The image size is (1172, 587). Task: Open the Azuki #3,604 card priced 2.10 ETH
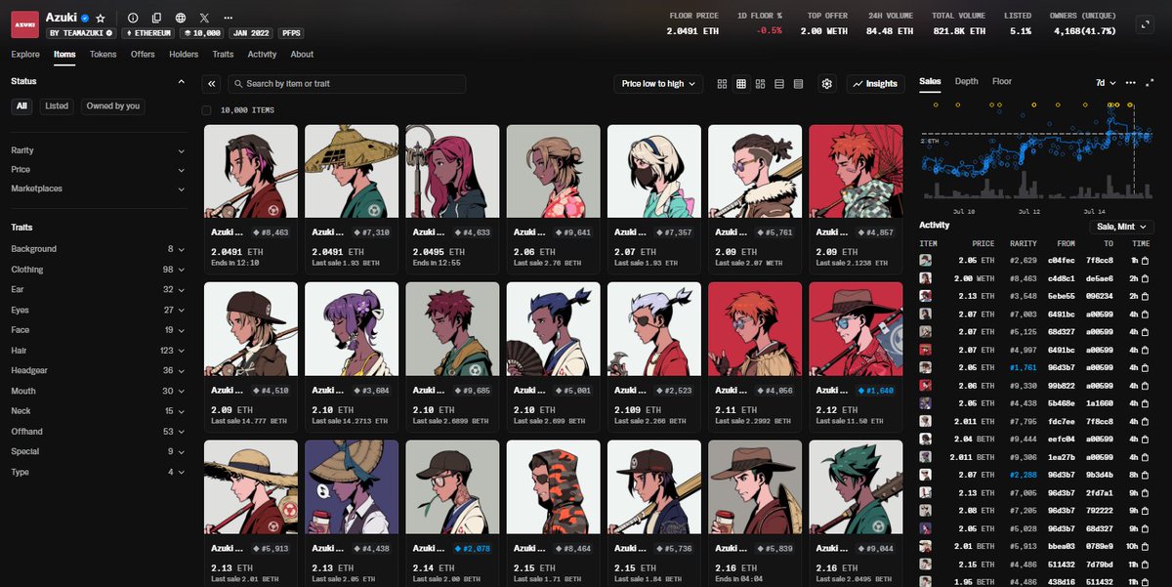[x=352, y=356]
